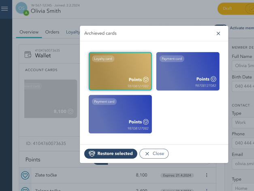The image size is (254, 191).
Task: Click the Restore selected button
Action: (x=111, y=154)
